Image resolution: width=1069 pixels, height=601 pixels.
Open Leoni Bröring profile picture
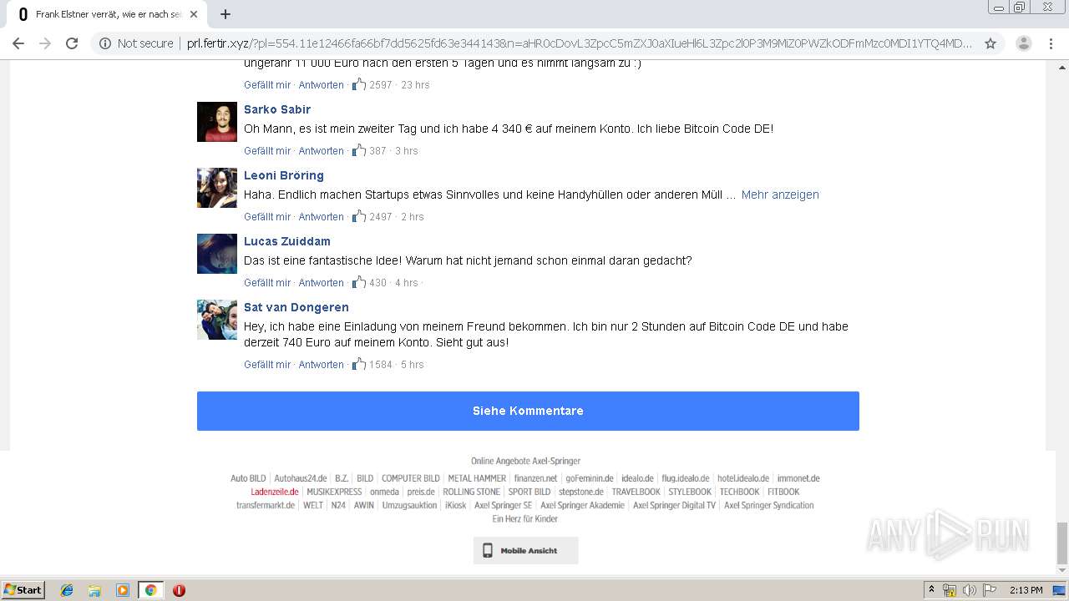pos(217,188)
